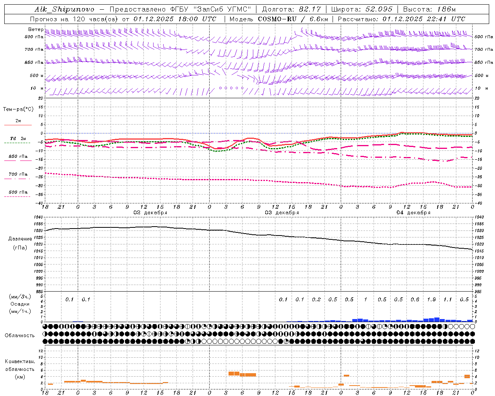Select the Прогноз на 120 часа(ов) text
The width and height of the screenshot is (495, 396).
coord(75,19)
